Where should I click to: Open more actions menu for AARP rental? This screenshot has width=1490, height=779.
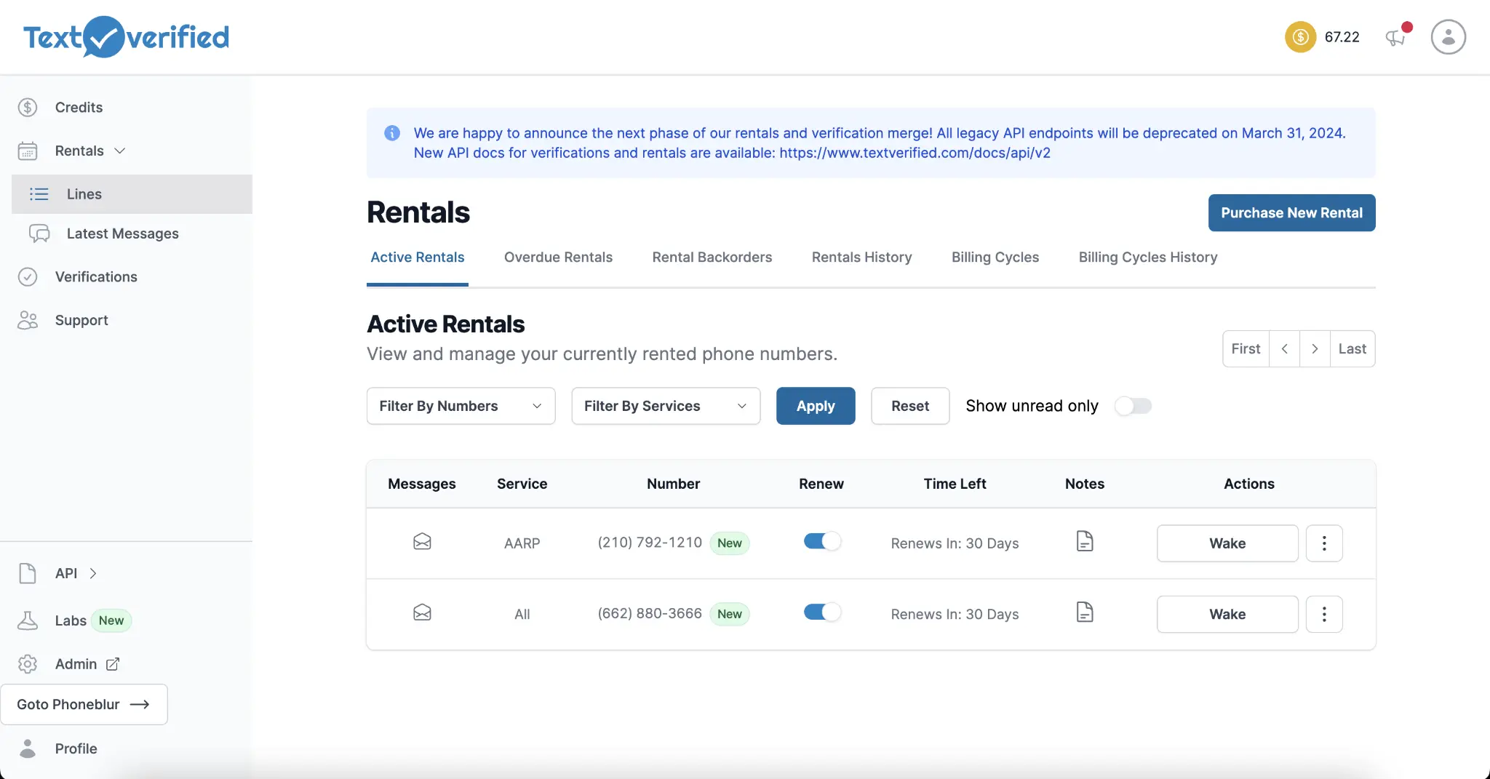pyautogui.click(x=1324, y=543)
